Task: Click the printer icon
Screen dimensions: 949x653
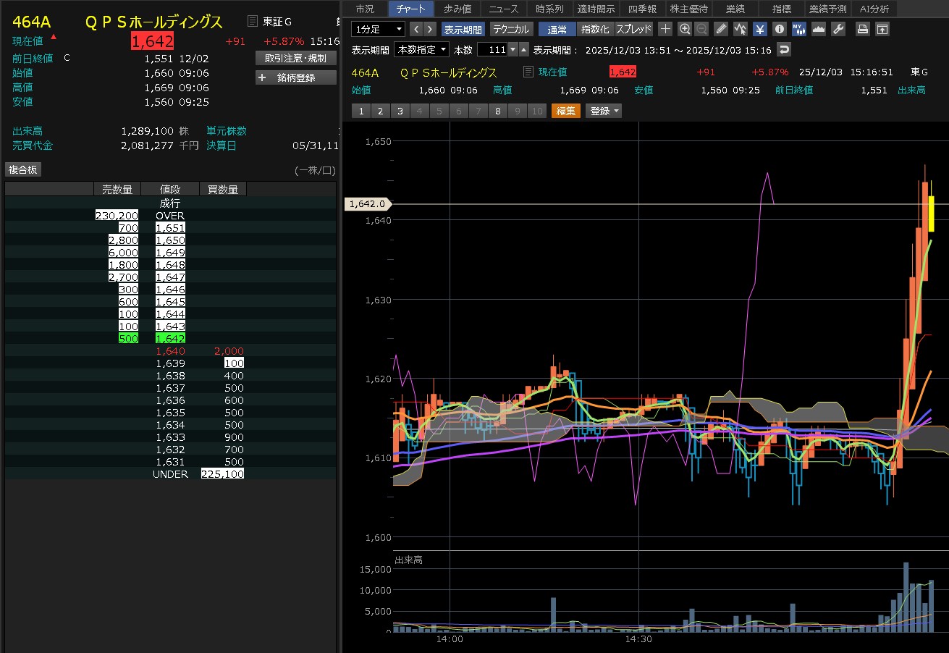Action: [862, 29]
